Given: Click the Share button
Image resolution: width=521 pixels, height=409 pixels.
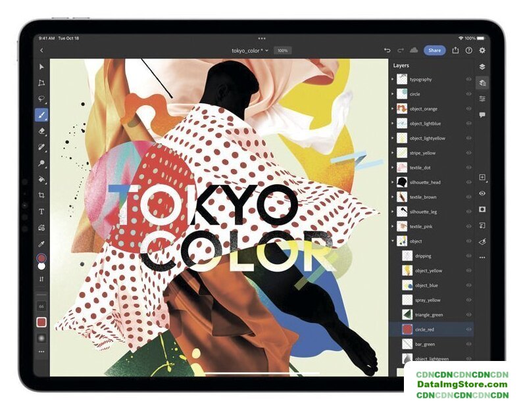Looking at the screenshot, I should (434, 50).
